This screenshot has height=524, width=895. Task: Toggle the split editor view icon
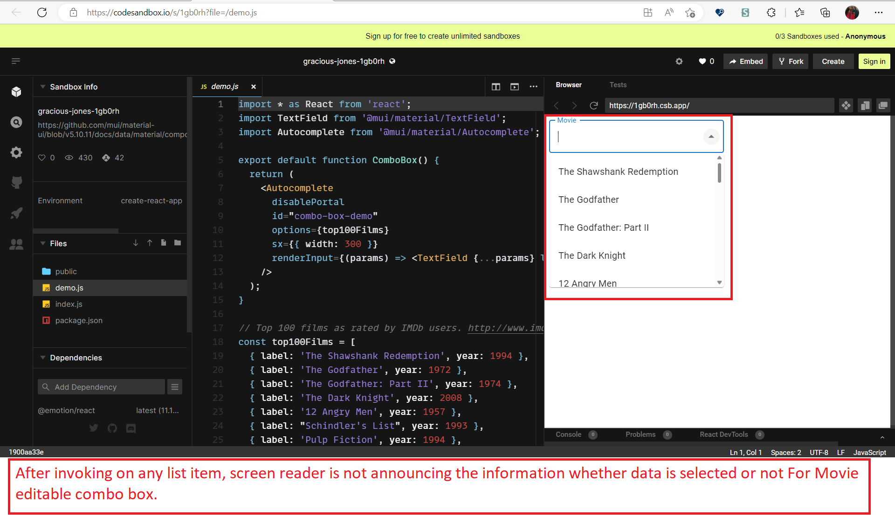(496, 87)
